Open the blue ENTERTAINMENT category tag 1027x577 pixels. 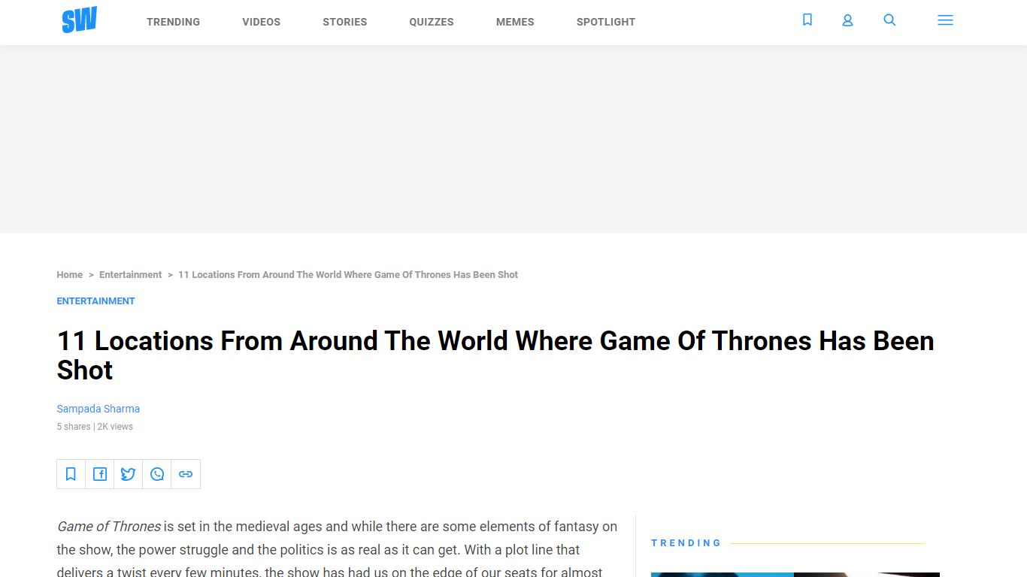tap(95, 301)
